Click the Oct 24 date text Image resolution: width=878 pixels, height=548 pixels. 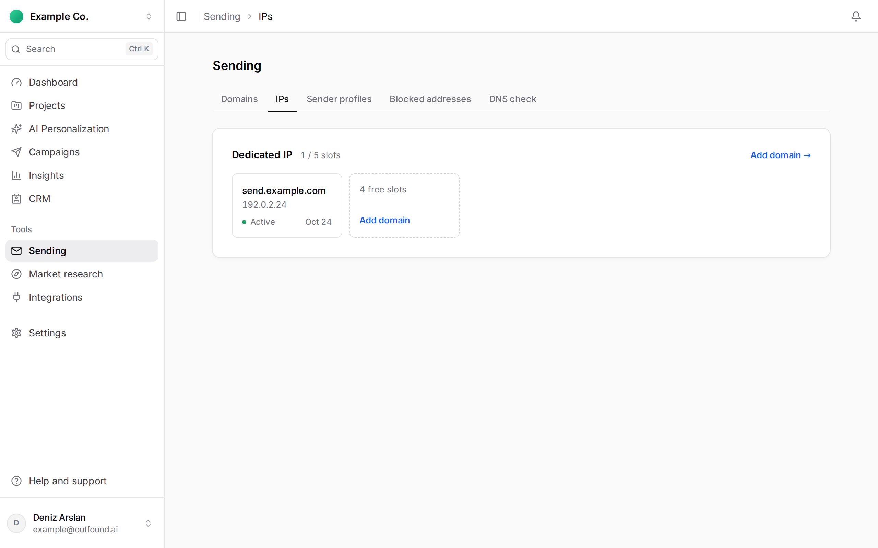[x=318, y=222]
